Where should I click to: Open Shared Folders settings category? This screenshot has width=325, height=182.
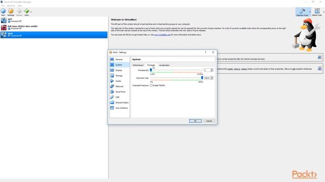(x=120, y=103)
